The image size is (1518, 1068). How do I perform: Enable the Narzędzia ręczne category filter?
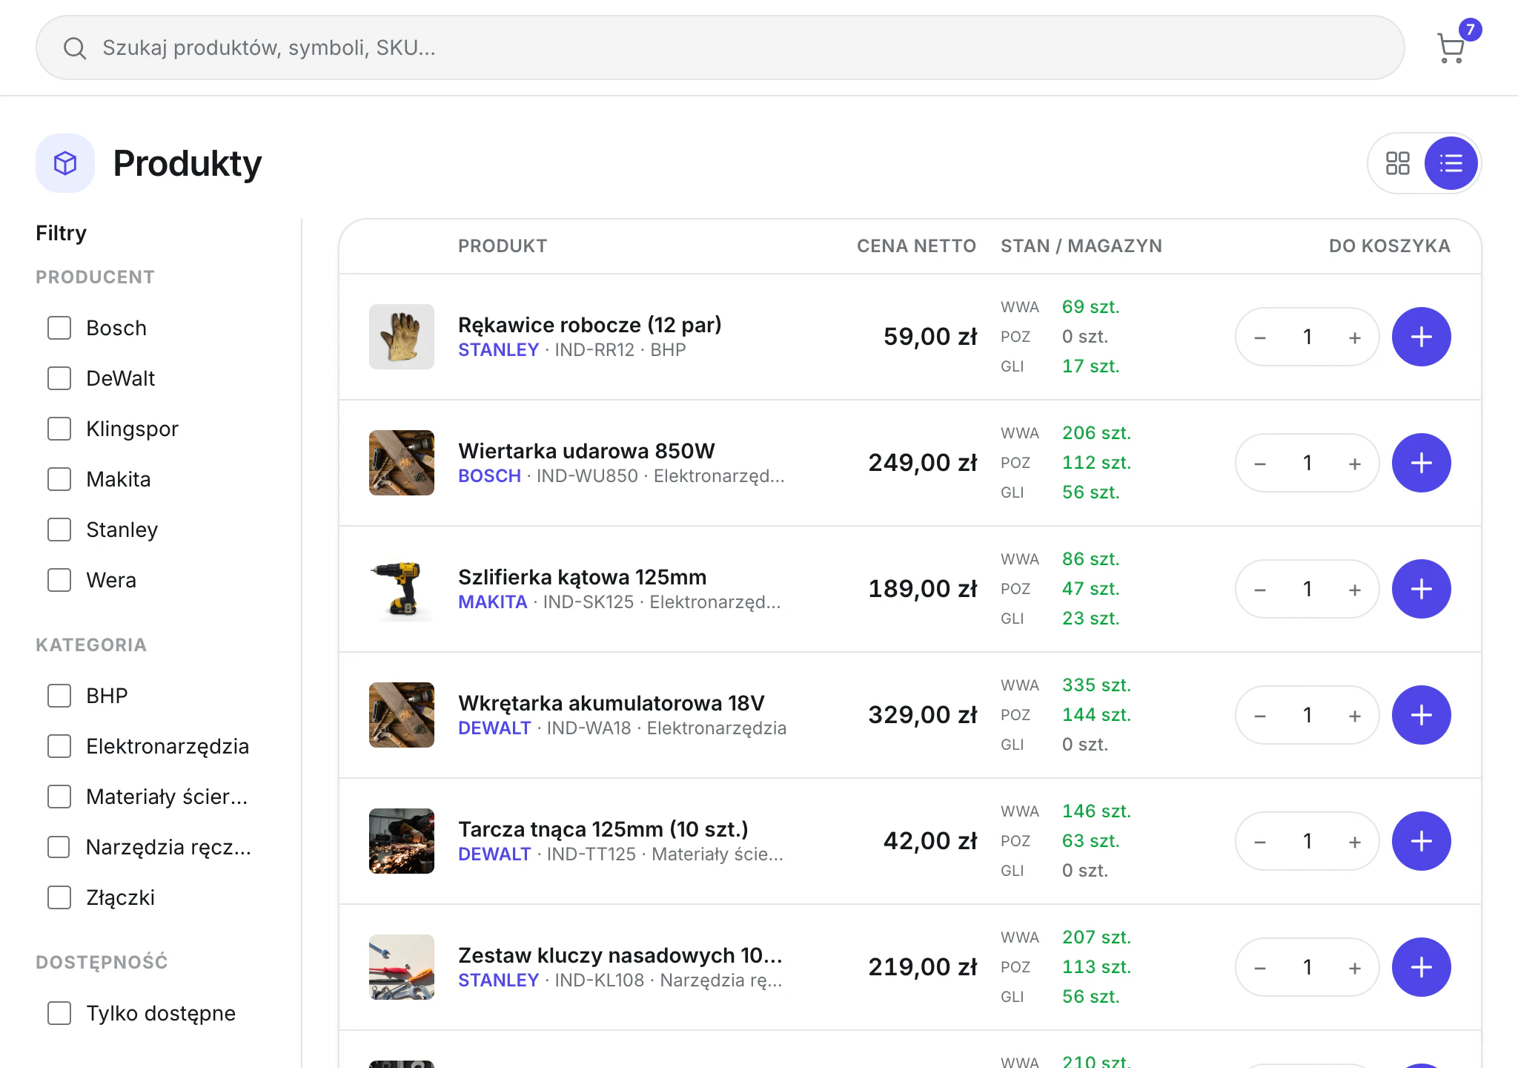pos(59,847)
